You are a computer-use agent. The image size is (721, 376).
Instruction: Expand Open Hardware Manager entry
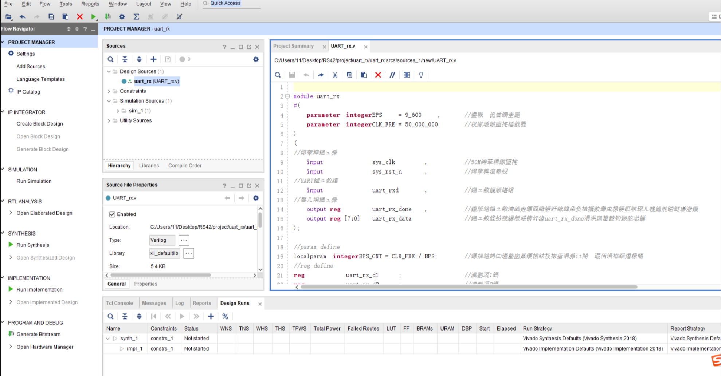(11, 347)
